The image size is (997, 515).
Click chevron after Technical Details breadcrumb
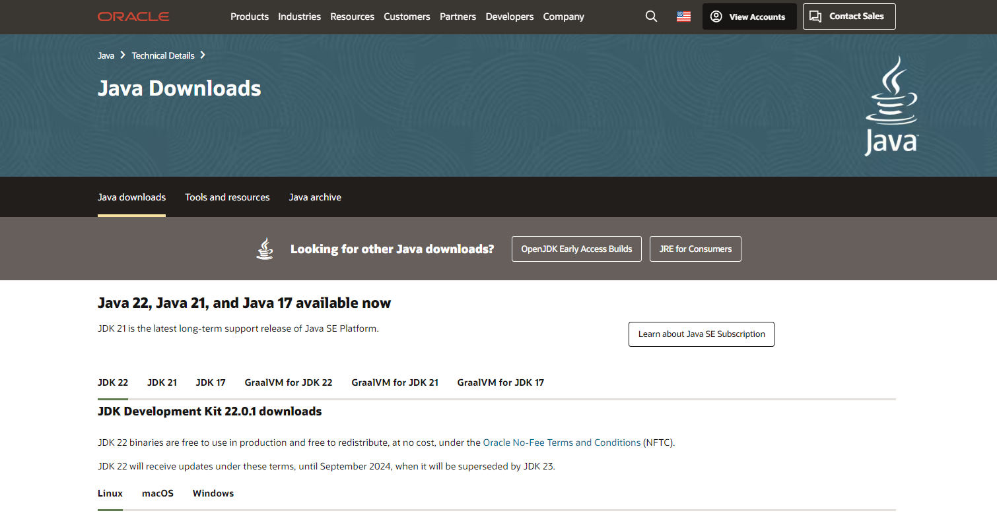203,55
